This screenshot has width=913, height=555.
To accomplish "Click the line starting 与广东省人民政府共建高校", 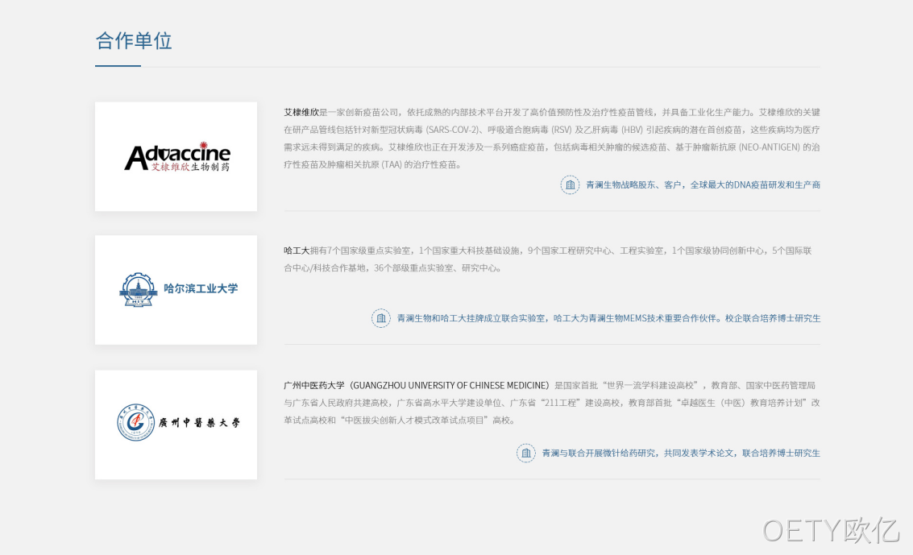I will (x=551, y=403).
